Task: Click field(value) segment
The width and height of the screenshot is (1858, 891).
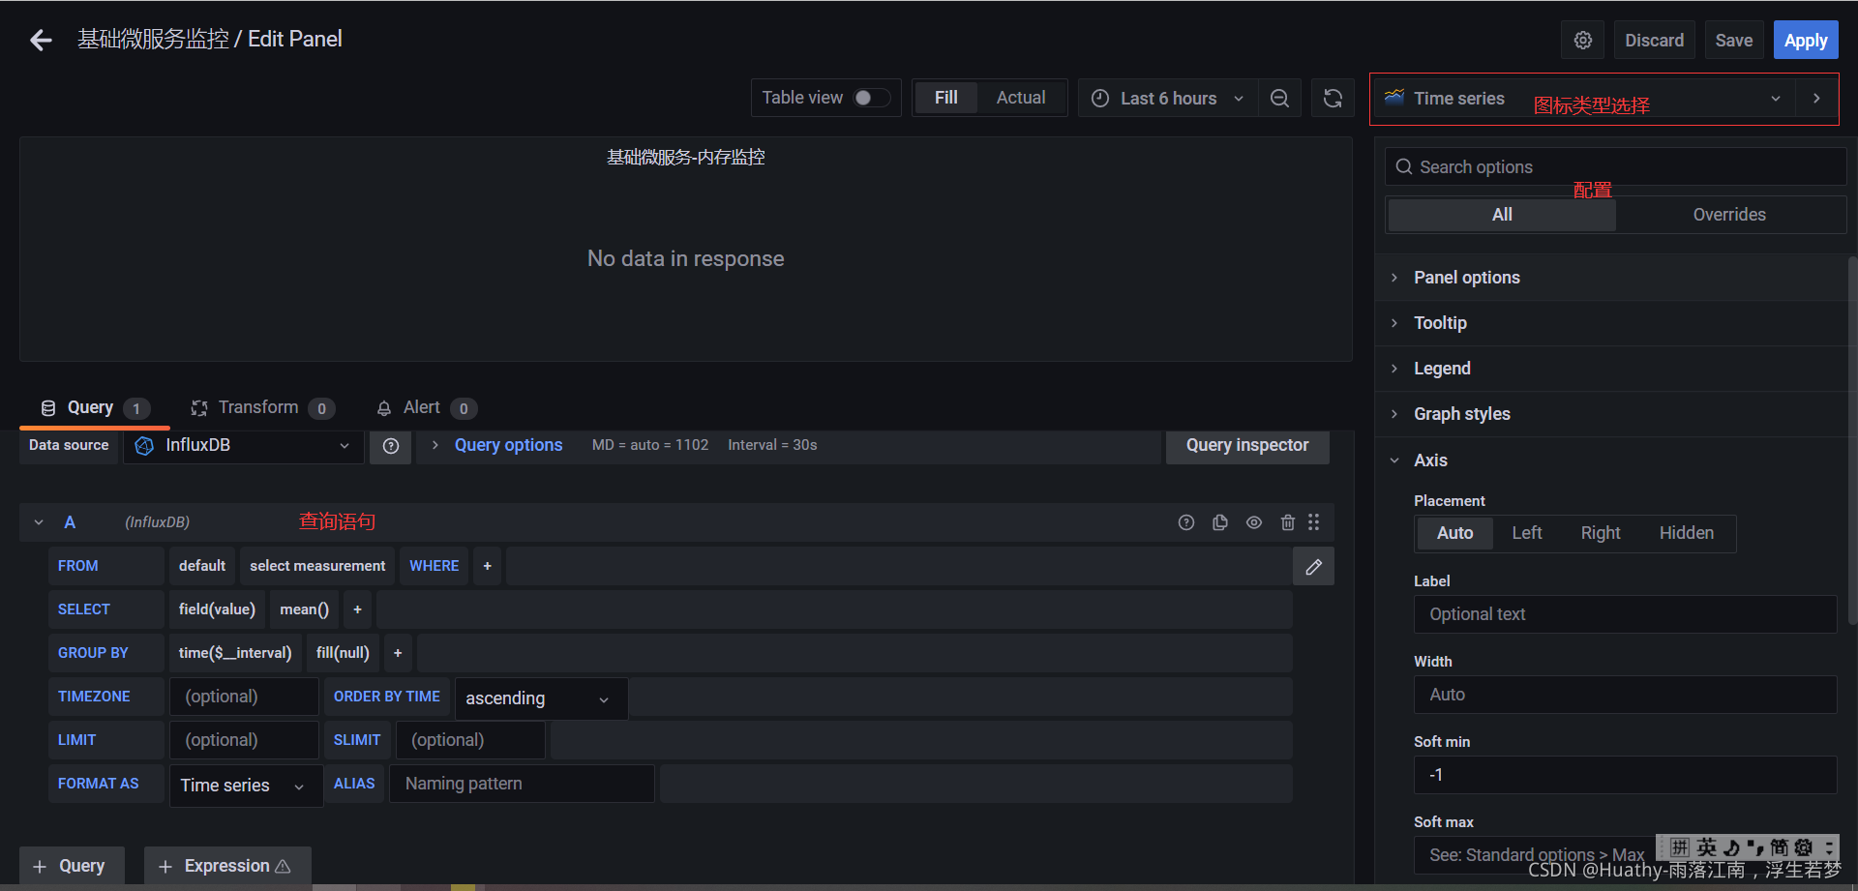Action: 217,609
